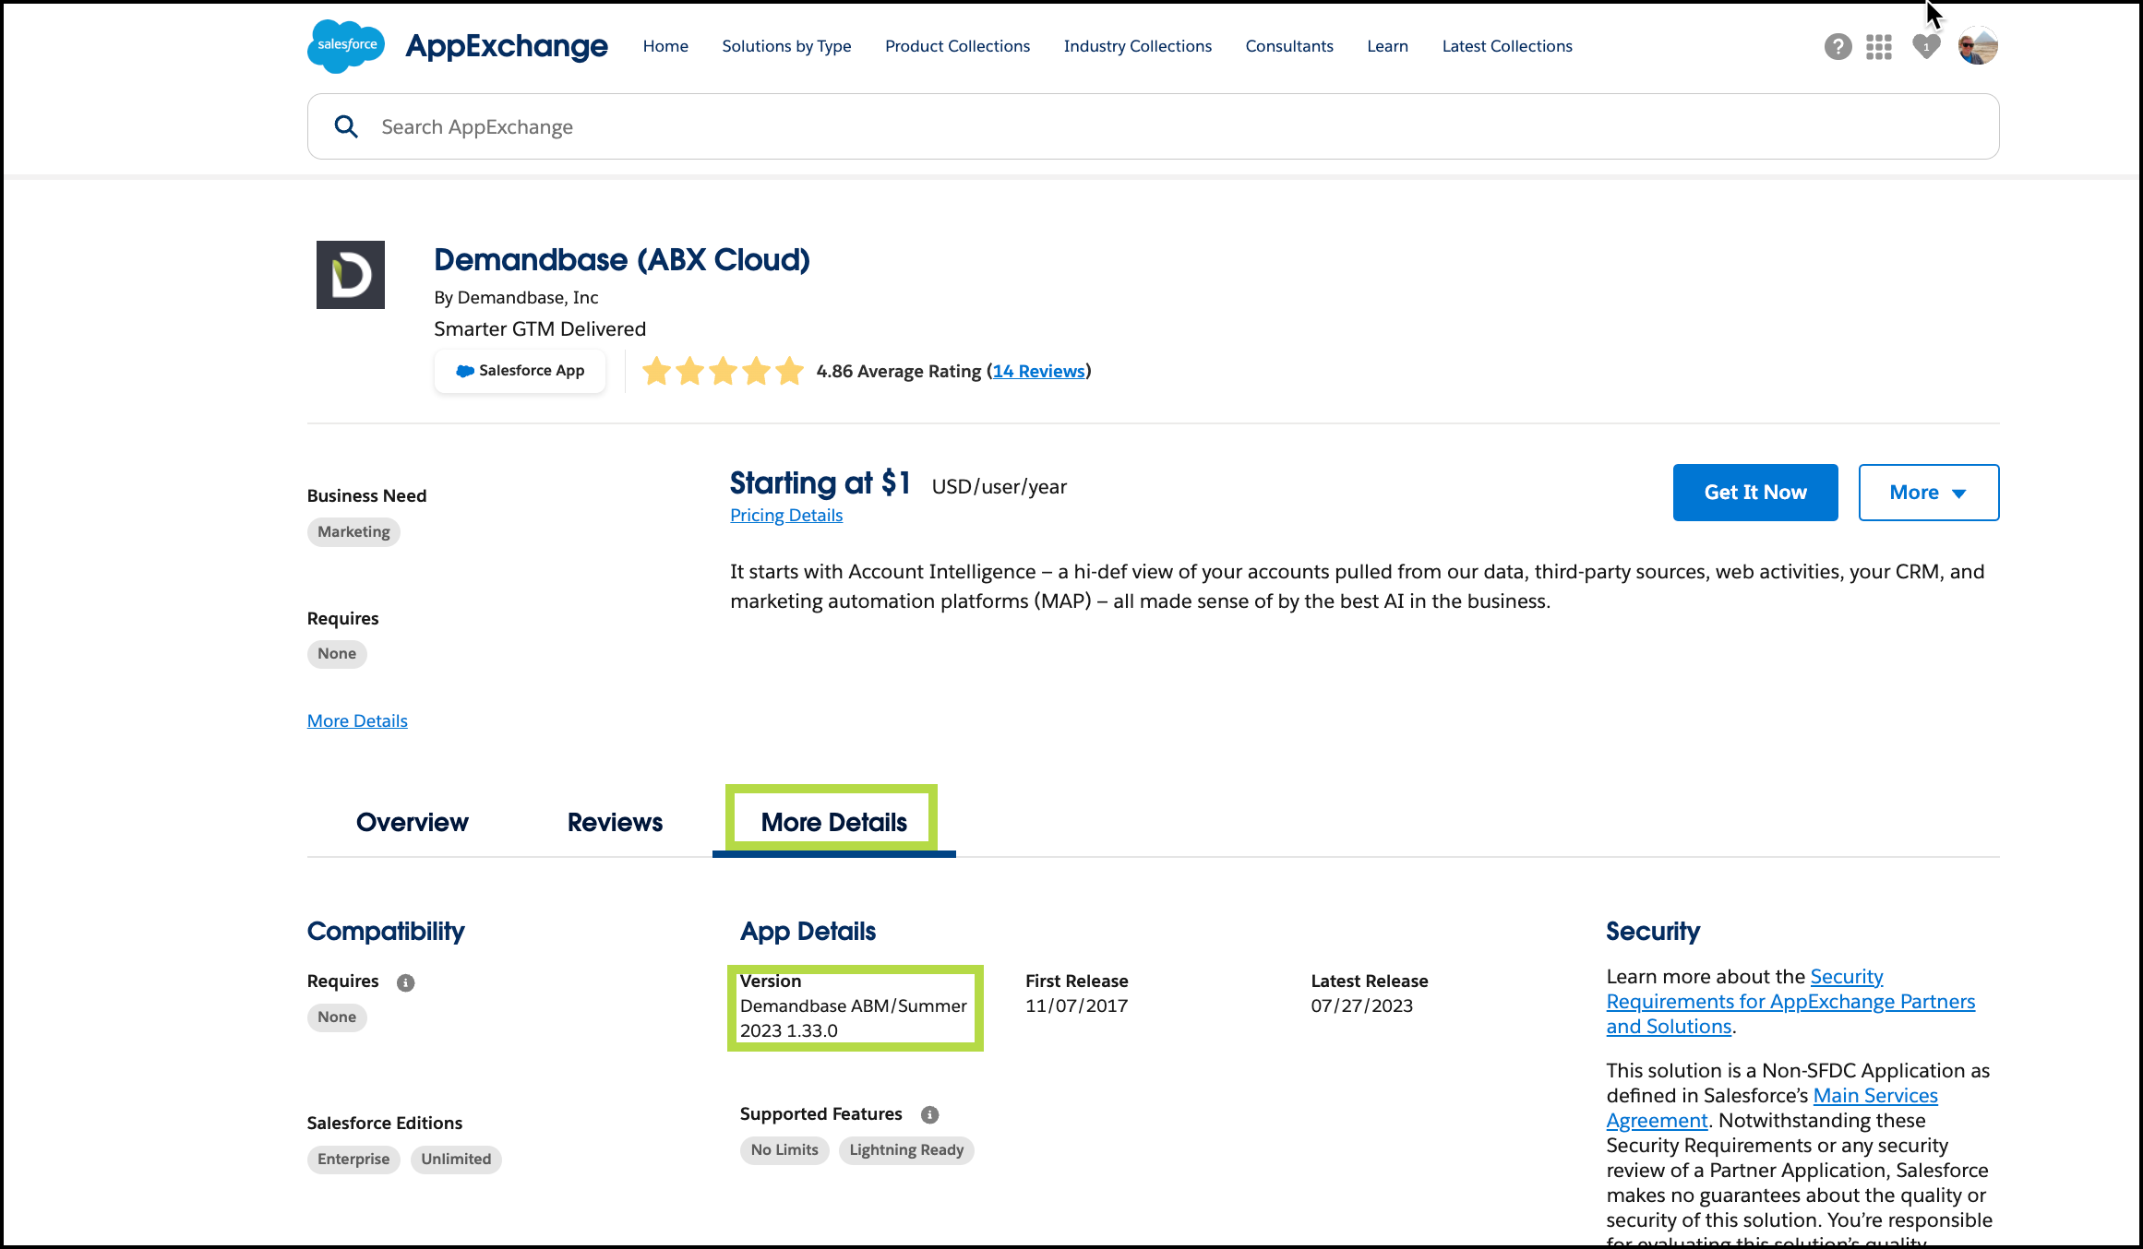
Task: Switch to the Reviews tab
Action: click(x=614, y=822)
